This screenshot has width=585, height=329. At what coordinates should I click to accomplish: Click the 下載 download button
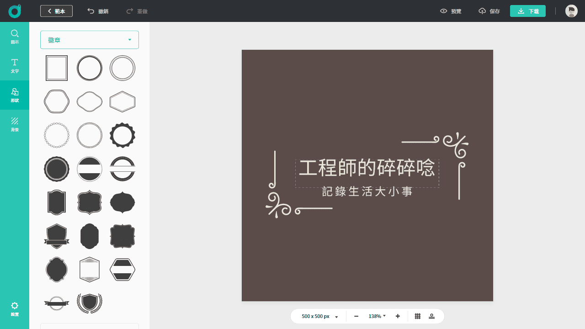pyautogui.click(x=527, y=11)
